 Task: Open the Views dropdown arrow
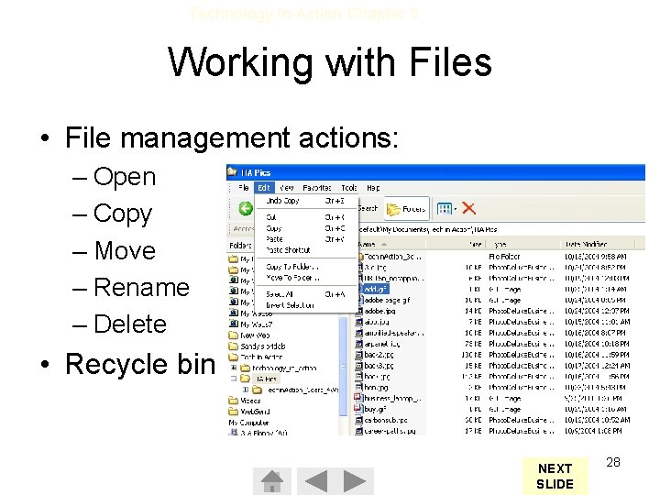(x=455, y=209)
